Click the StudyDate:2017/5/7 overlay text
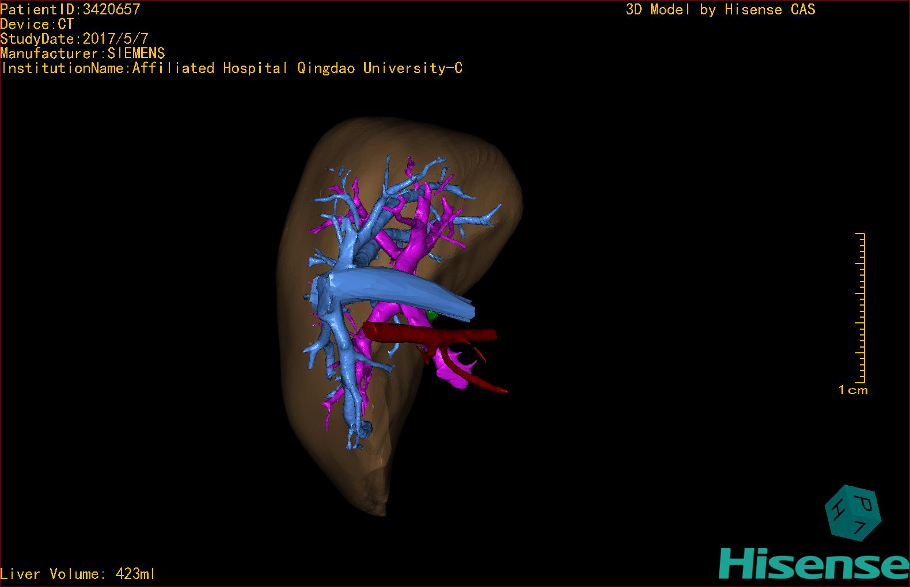The width and height of the screenshot is (910, 587). click(74, 39)
